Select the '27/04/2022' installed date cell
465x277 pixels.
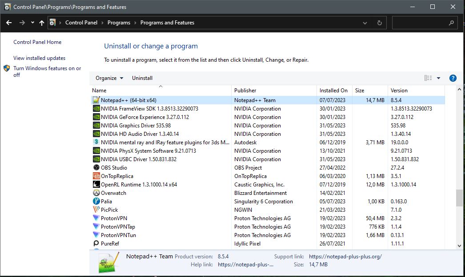333,168
